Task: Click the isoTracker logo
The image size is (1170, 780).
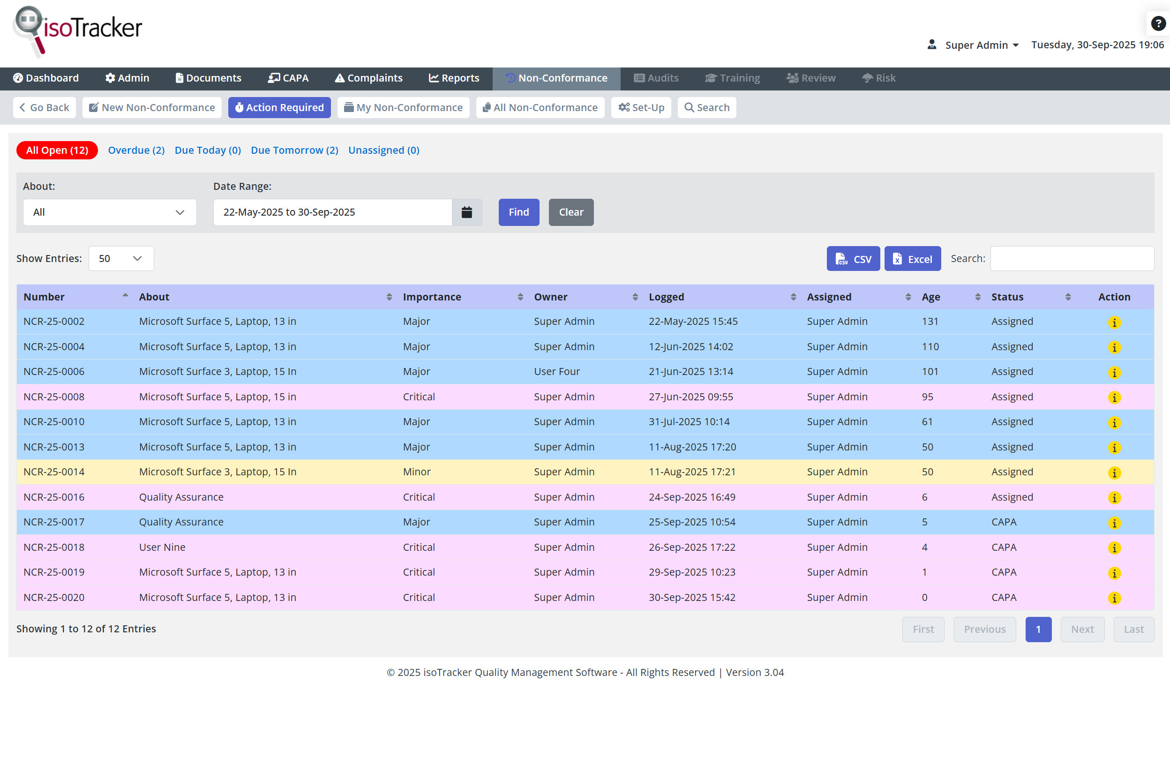Action: tap(78, 30)
